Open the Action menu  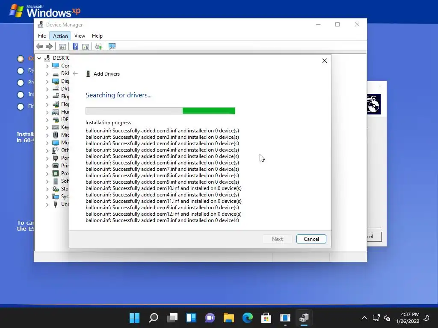[60, 36]
